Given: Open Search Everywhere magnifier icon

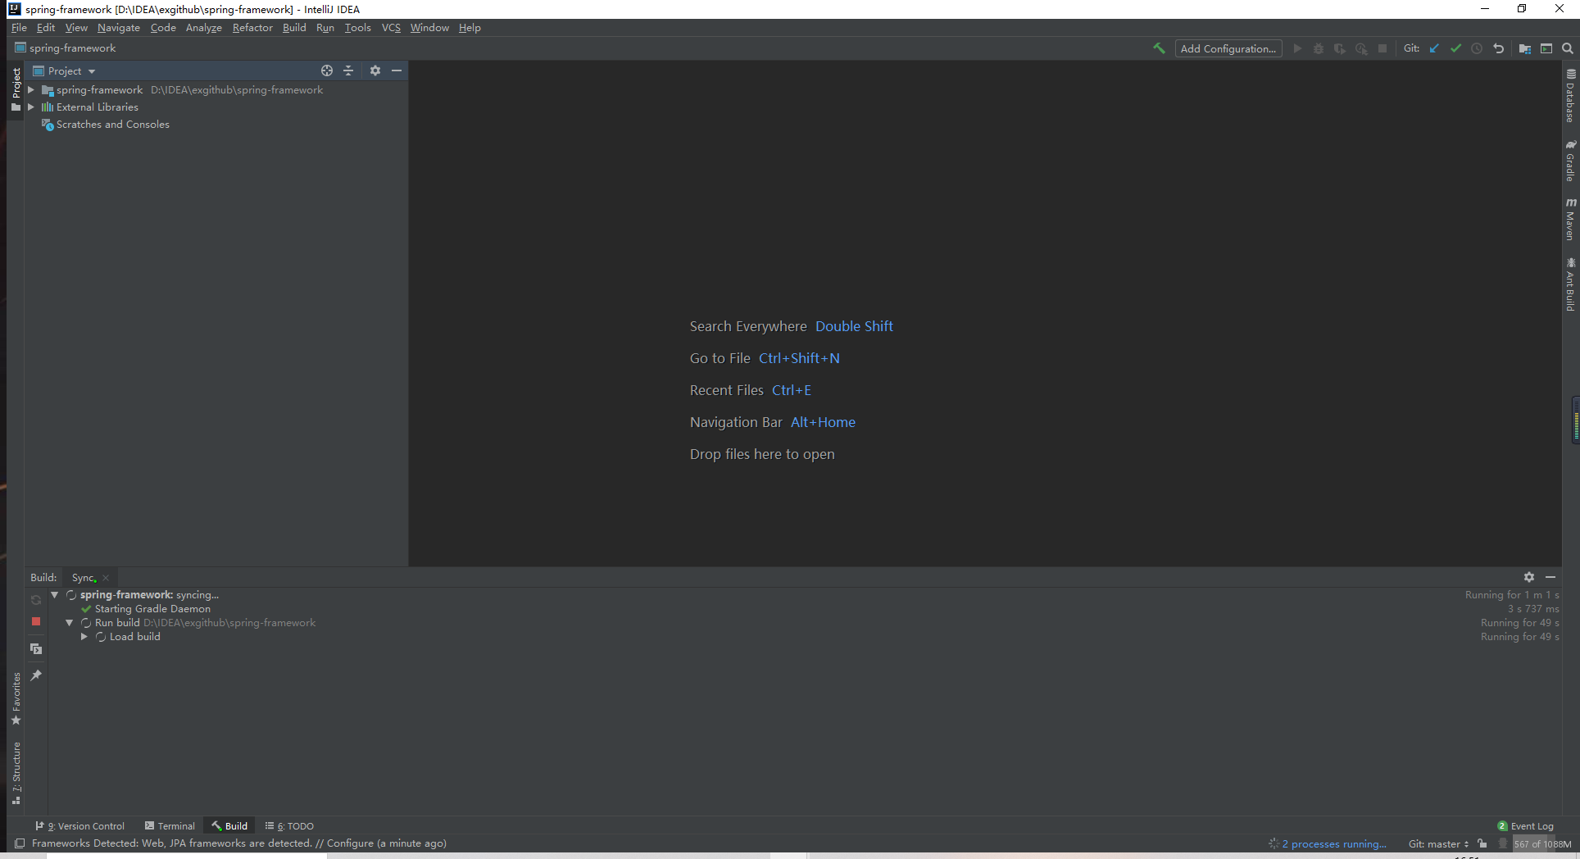Looking at the screenshot, I should (x=1568, y=48).
